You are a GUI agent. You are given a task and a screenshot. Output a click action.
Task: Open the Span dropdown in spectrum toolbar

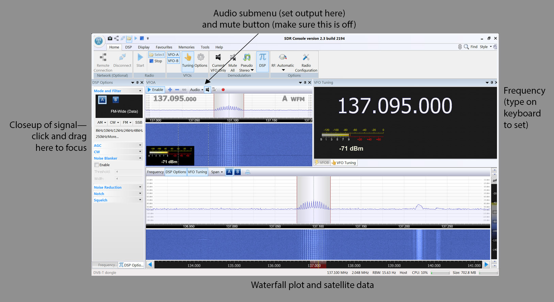pyautogui.click(x=217, y=172)
